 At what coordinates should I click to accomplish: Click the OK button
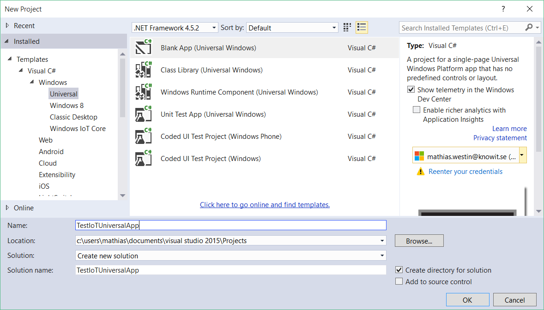pos(467,300)
